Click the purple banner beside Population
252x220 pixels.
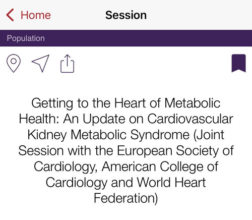[148, 38]
